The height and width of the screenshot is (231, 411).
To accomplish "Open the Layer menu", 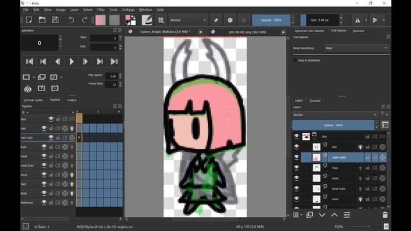I will [x=74, y=10].
